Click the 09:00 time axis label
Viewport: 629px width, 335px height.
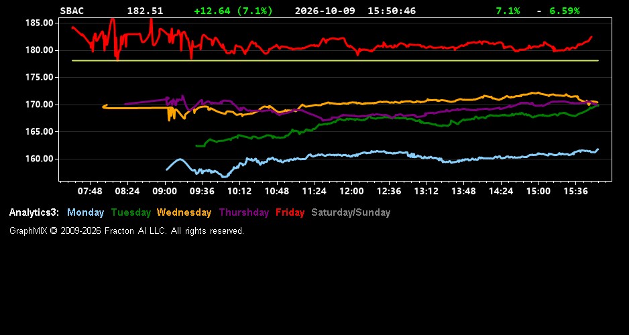[x=164, y=191]
